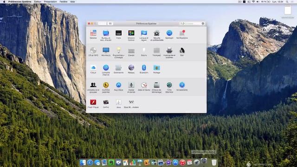Launch Safari from the Dock

[x=90, y=162]
